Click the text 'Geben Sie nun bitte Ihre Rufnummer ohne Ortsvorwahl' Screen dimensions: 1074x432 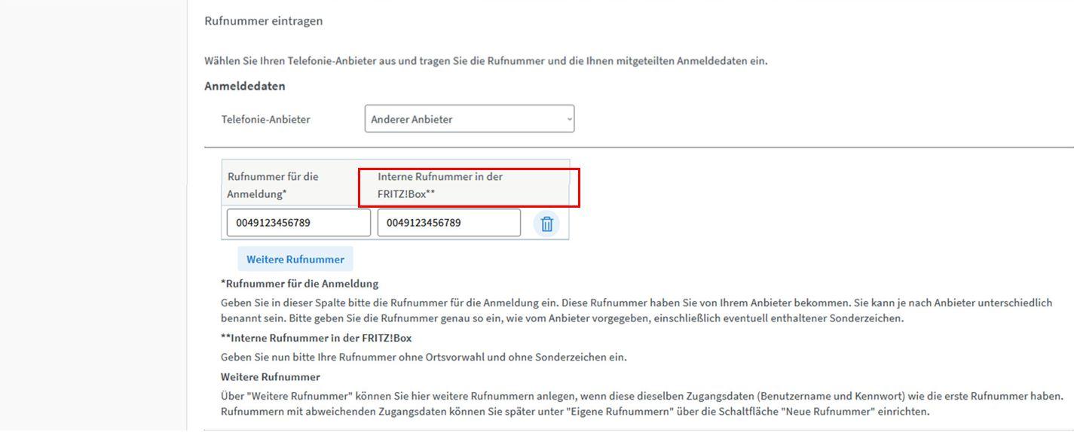(x=353, y=357)
